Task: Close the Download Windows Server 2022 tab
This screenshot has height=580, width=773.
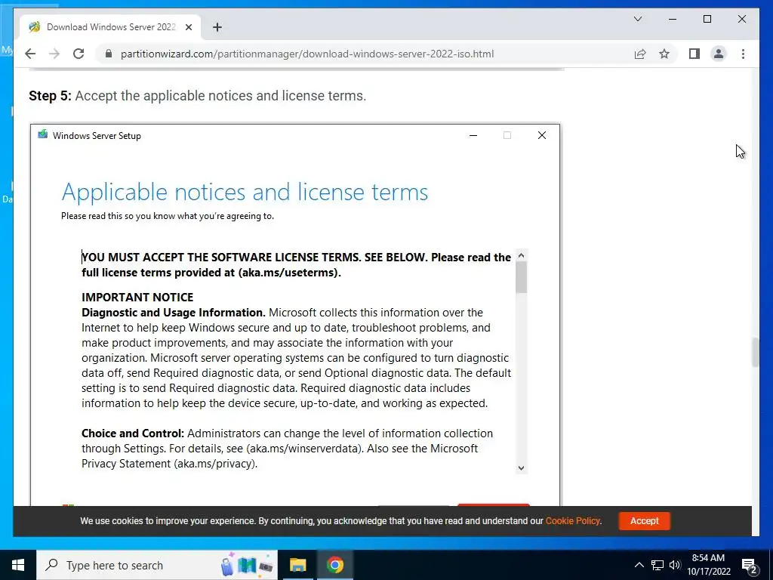Action: tap(188, 27)
